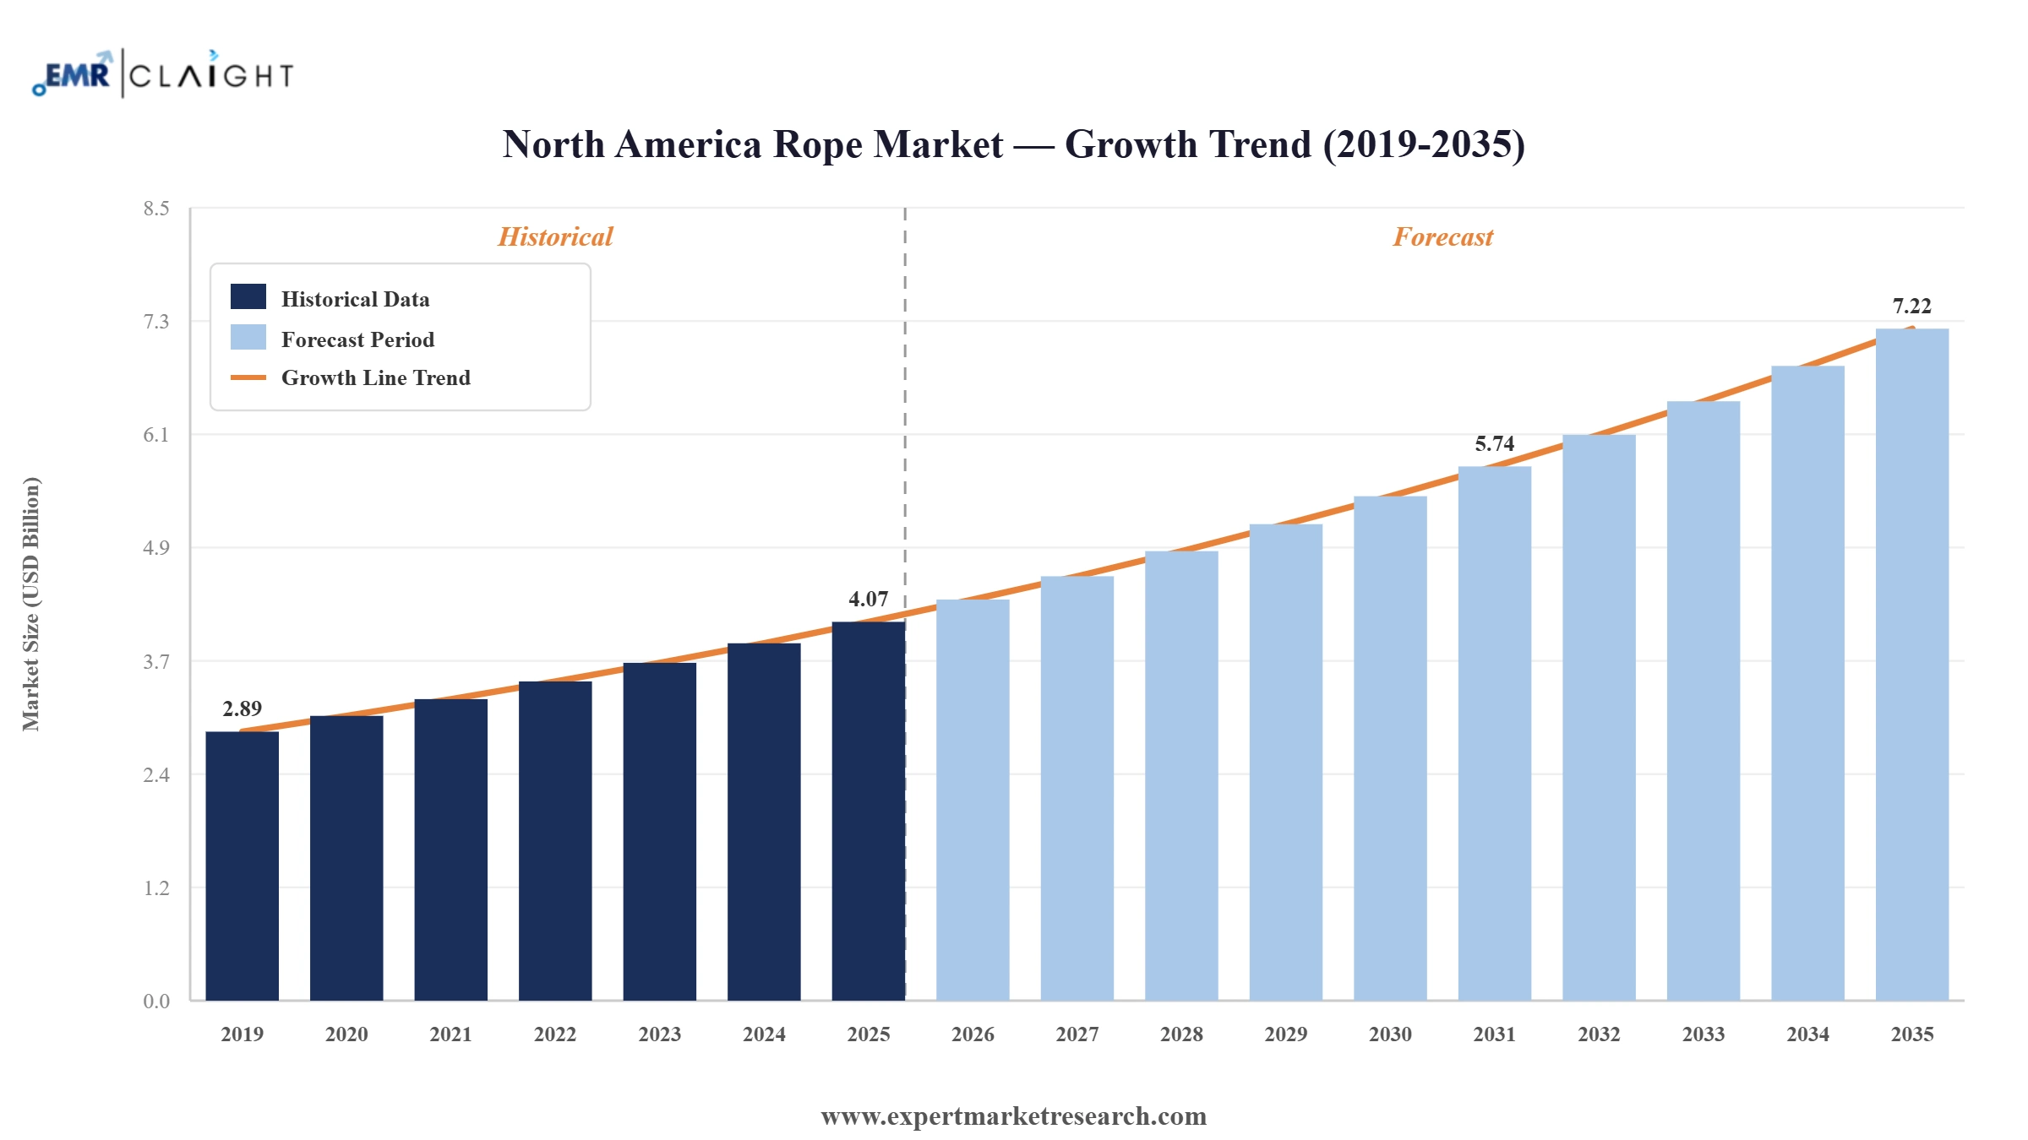Click the orange 'Historical' section heading
Viewport: 2028px width, 1140px height.
click(x=555, y=236)
